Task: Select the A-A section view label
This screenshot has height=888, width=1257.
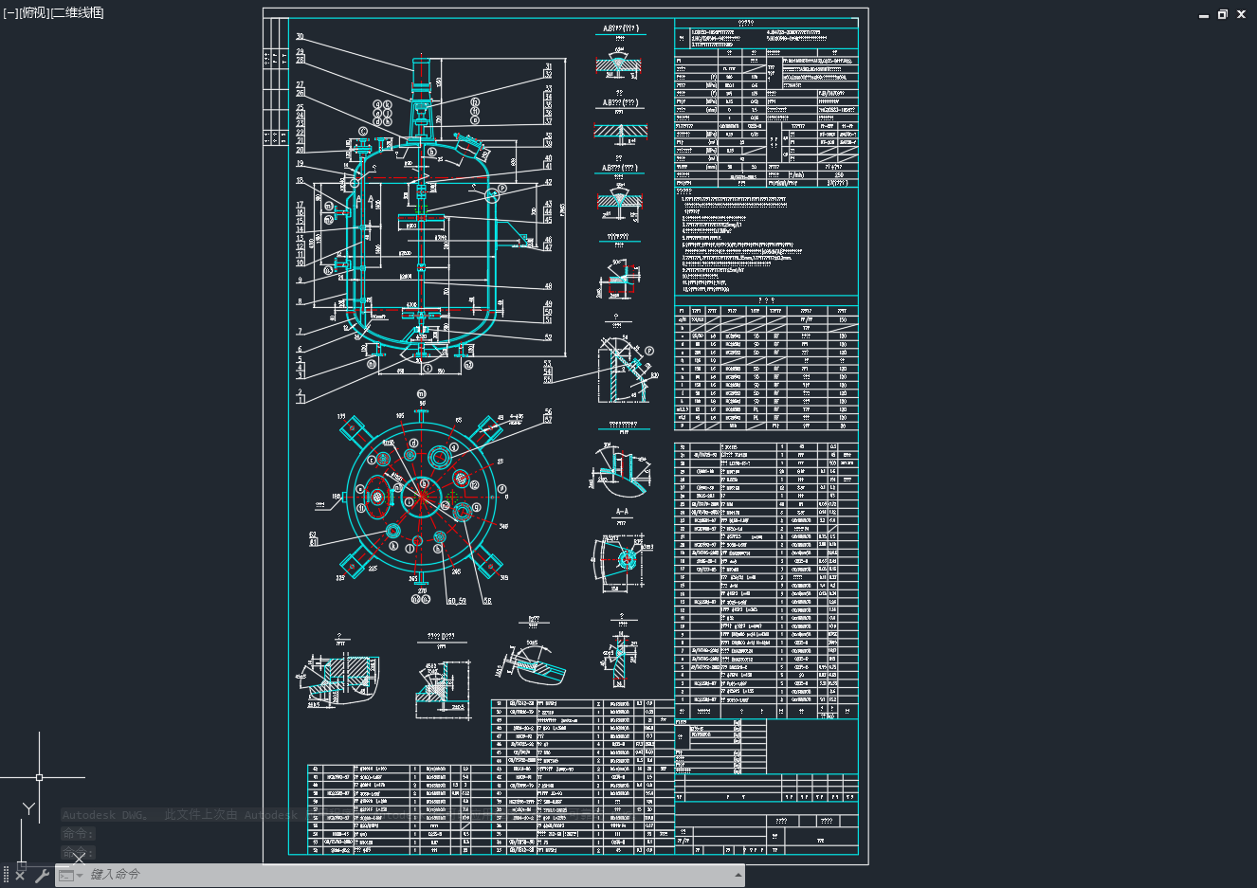Action: (622, 512)
